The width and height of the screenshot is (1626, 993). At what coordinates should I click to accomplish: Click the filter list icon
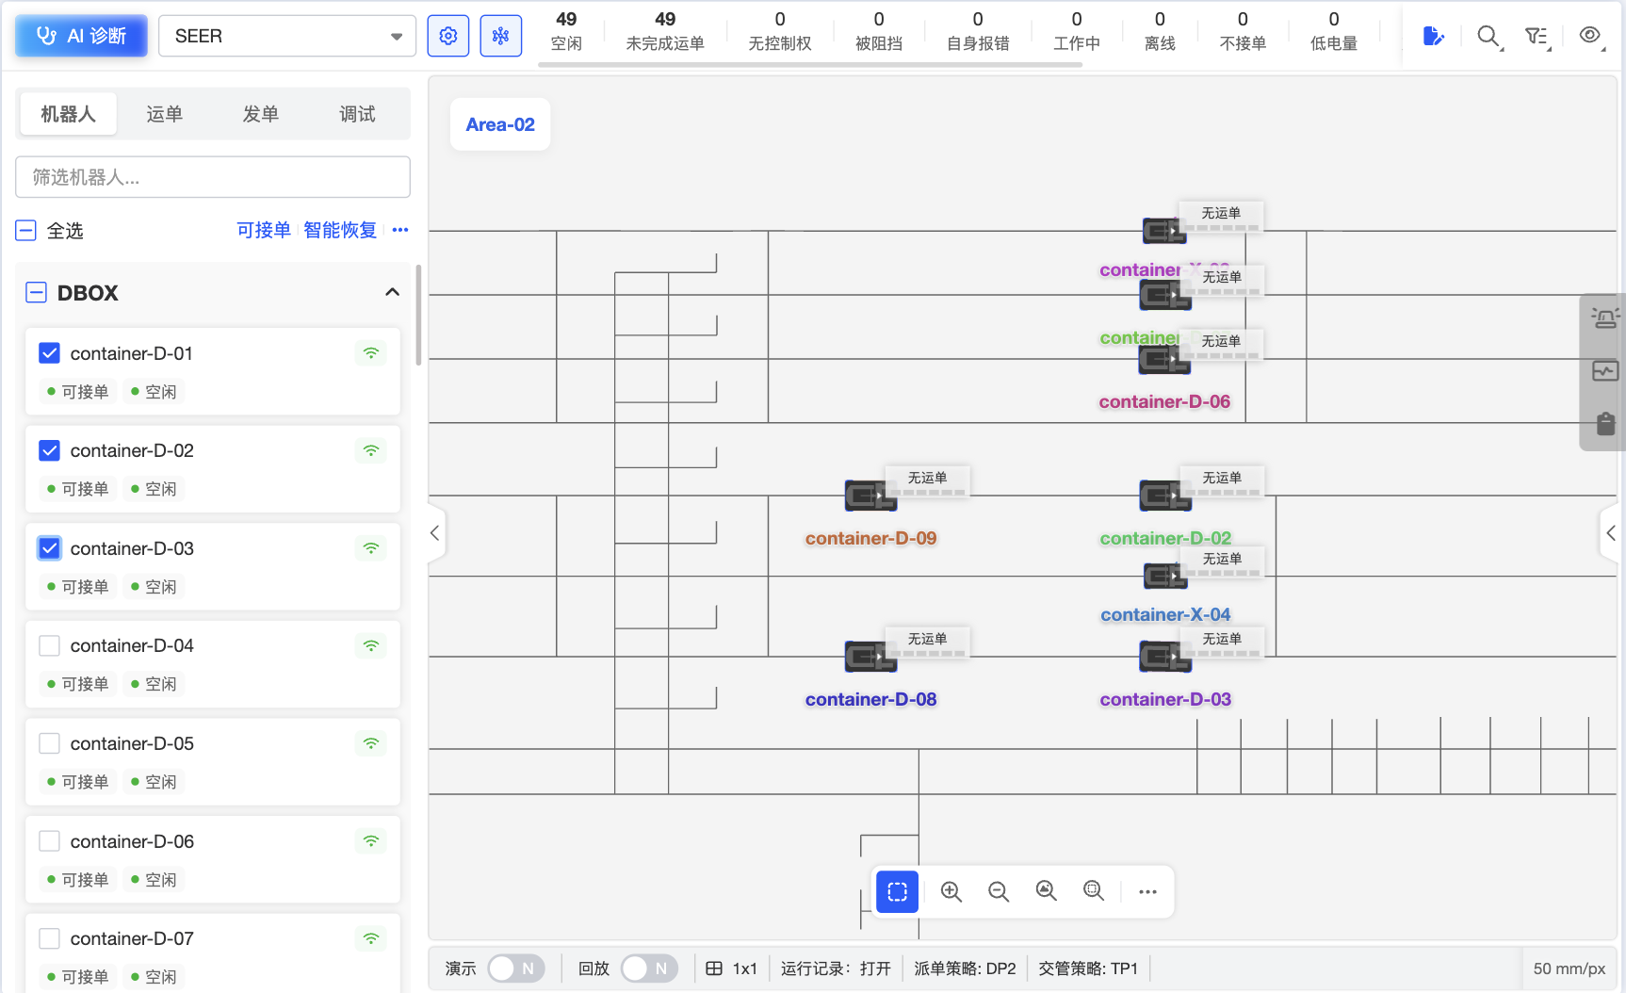click(x=1537, y=36)
